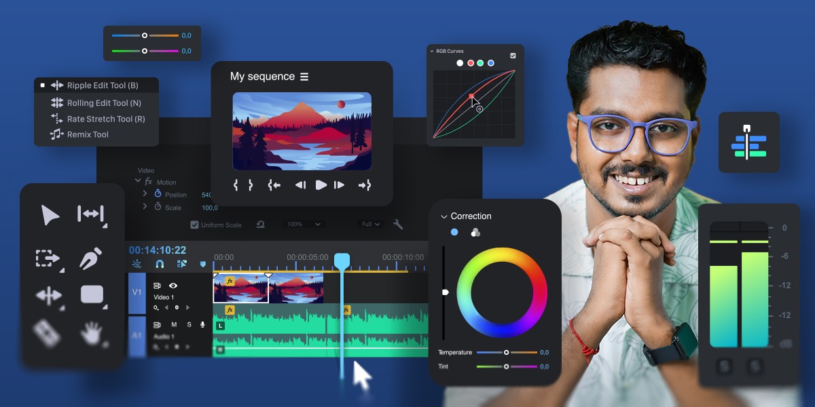Select the Rectangle shape tool
Screen dimensions: 815x407
tap(92, 294)
